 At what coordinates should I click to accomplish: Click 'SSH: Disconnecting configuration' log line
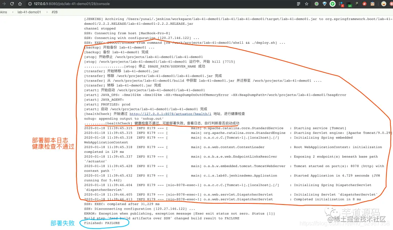tap(139, 209)
